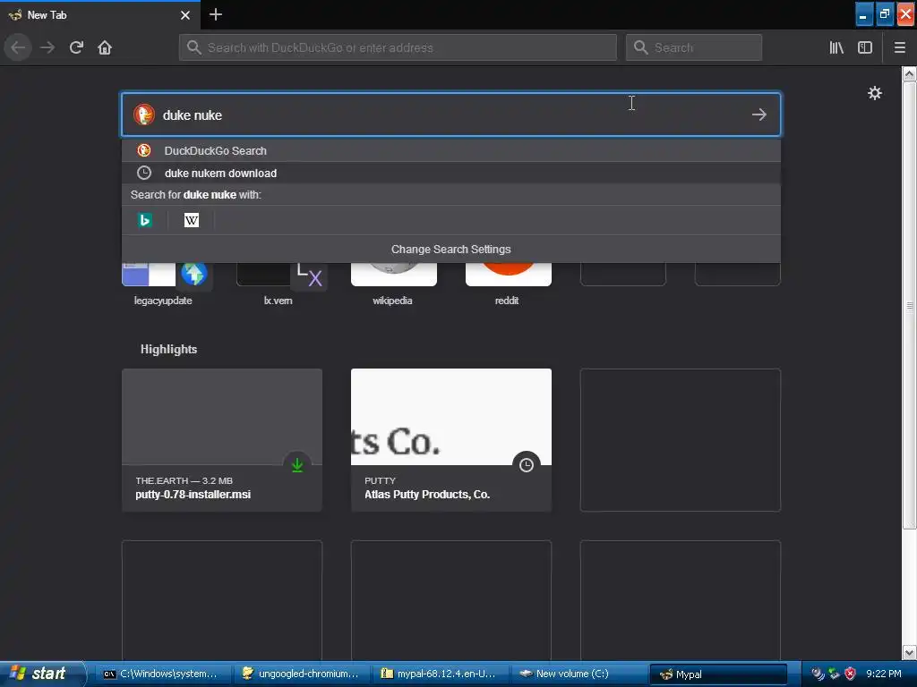Click the Mypal taskbar button
The width and height of the screenshot is (917, 687).
point(719,674)
